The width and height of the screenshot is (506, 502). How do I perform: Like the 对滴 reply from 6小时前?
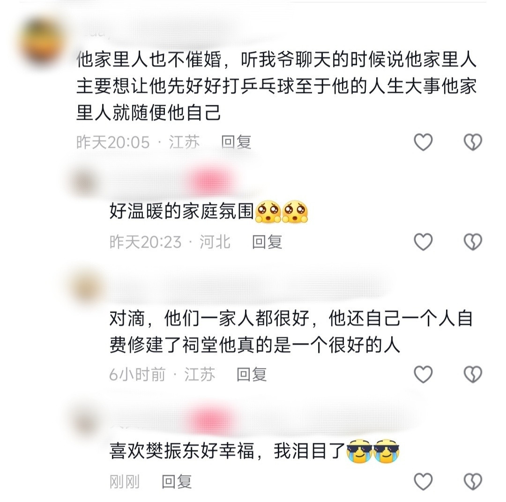tap(423, 374)
